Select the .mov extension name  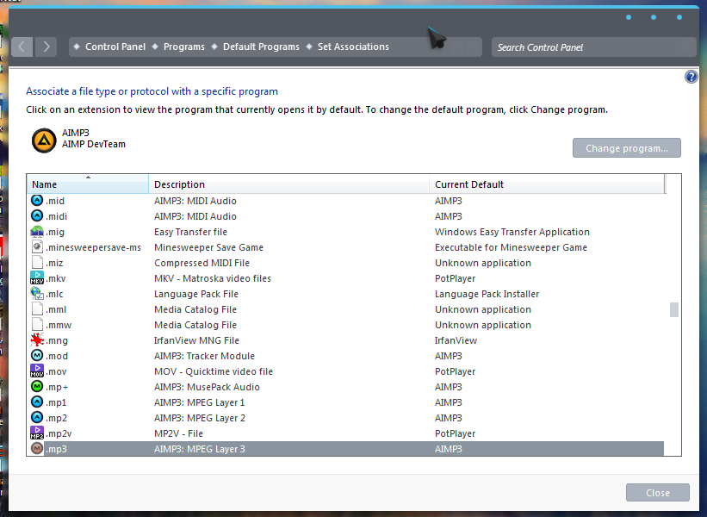[56, 371]
